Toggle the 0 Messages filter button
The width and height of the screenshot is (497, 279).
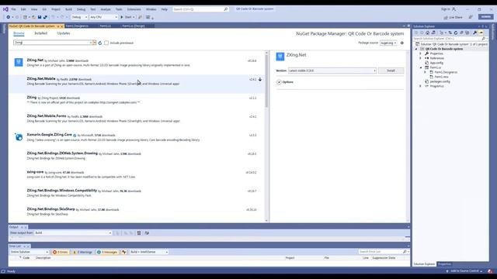click(x=107, y=252)
